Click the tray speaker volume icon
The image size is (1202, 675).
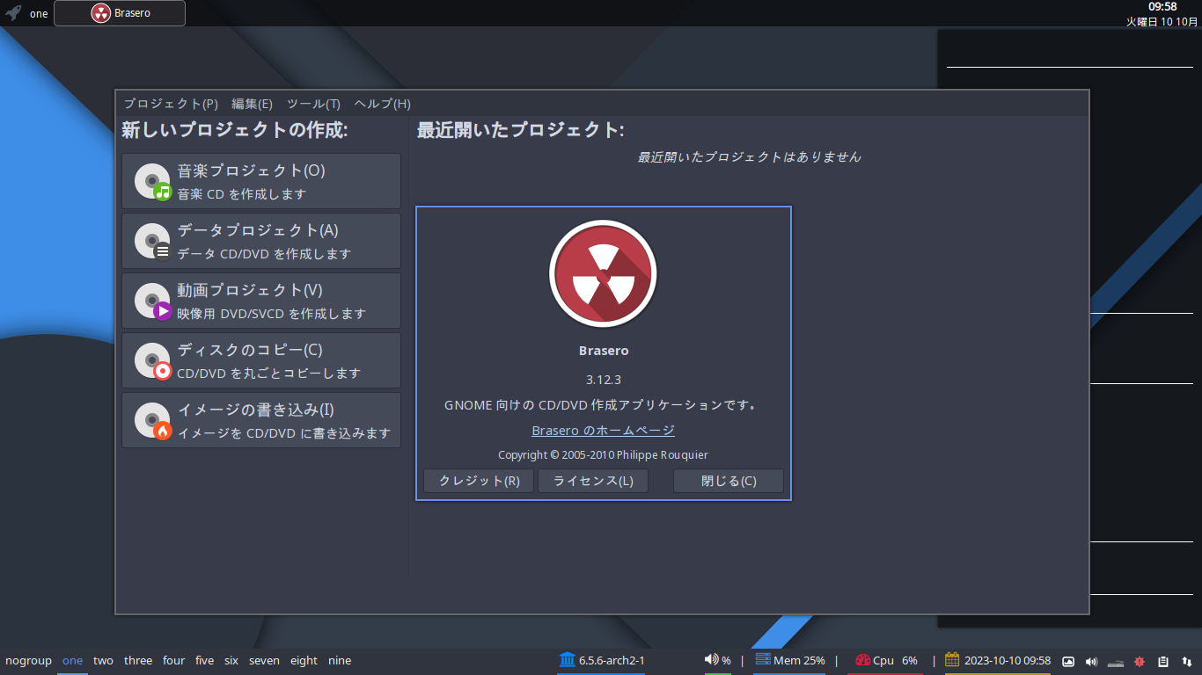pyautogui.click(x=1092, y=661)
